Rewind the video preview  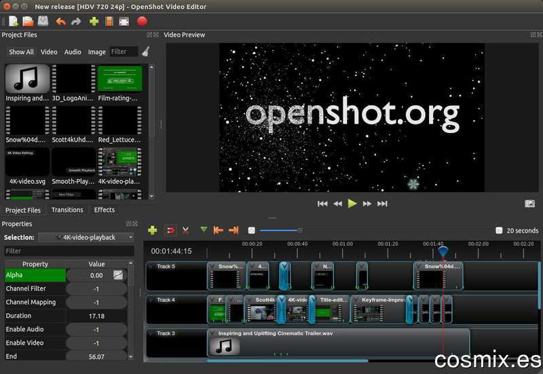click(x=337, y=204)
